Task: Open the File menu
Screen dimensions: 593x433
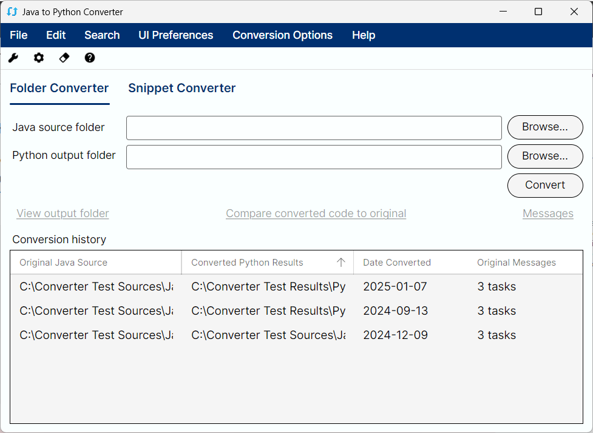Action: [19, 35]
